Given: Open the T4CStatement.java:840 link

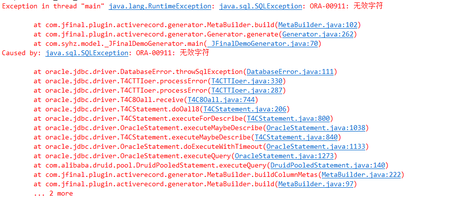Looking at the screenshot, I should click(x=296, y=137).
